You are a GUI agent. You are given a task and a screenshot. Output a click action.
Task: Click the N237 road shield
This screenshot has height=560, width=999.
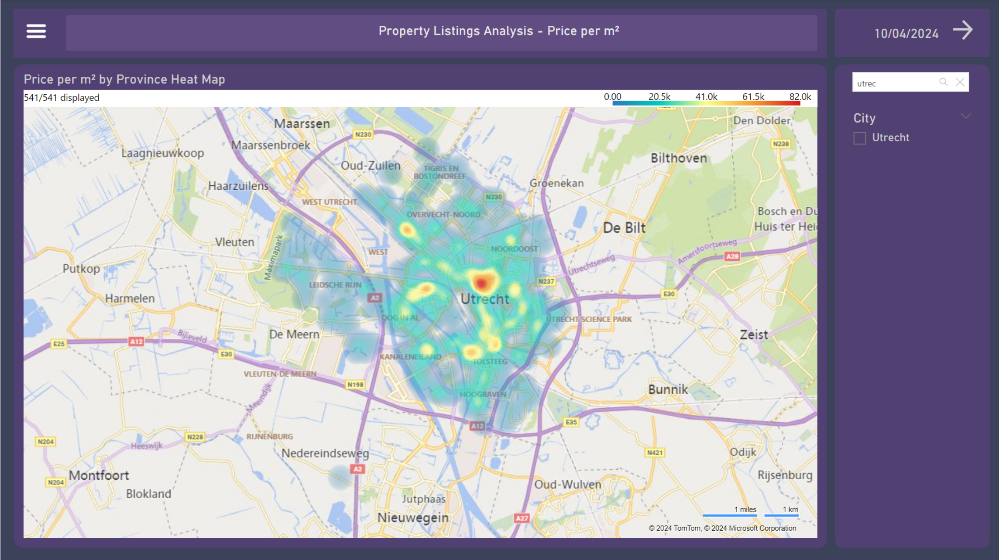[x=546, y=281]
